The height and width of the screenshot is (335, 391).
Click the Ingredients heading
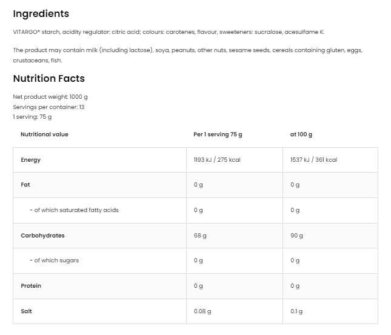(41, 13)
